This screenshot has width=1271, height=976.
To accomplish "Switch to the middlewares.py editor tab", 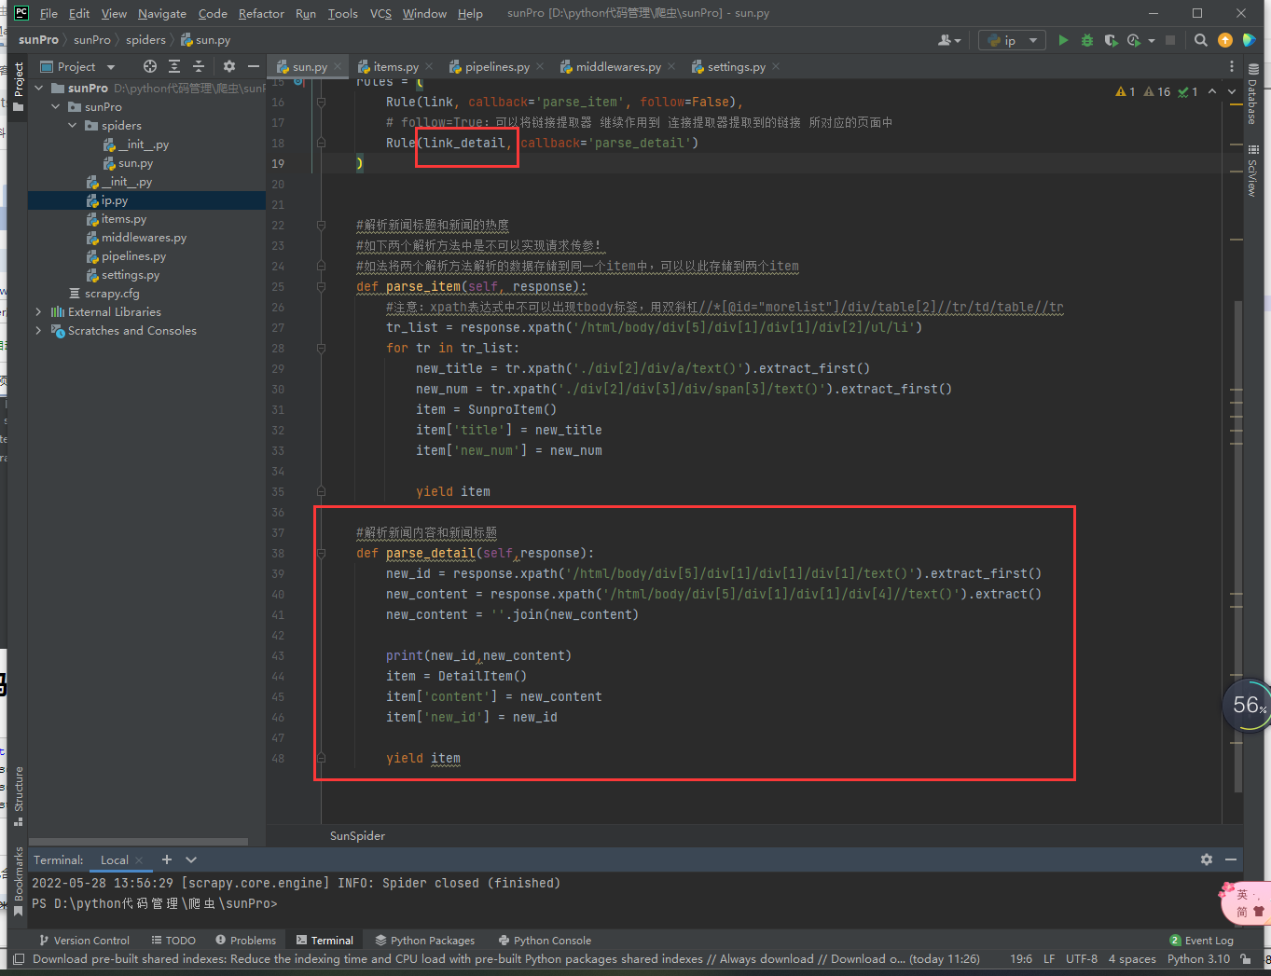I will pos(617,67).
